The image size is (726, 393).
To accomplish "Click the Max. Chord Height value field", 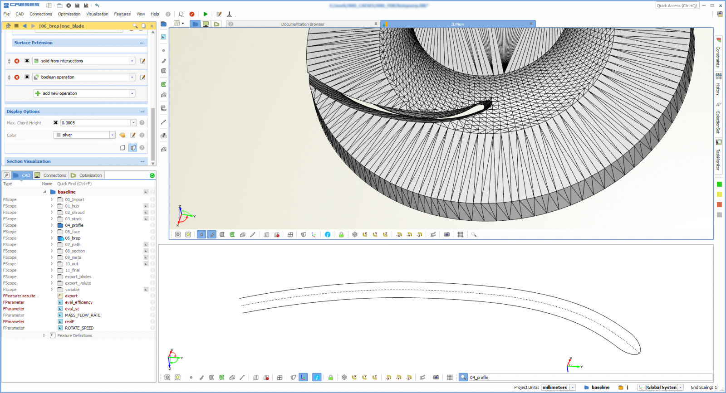I will tap(96, 123).
